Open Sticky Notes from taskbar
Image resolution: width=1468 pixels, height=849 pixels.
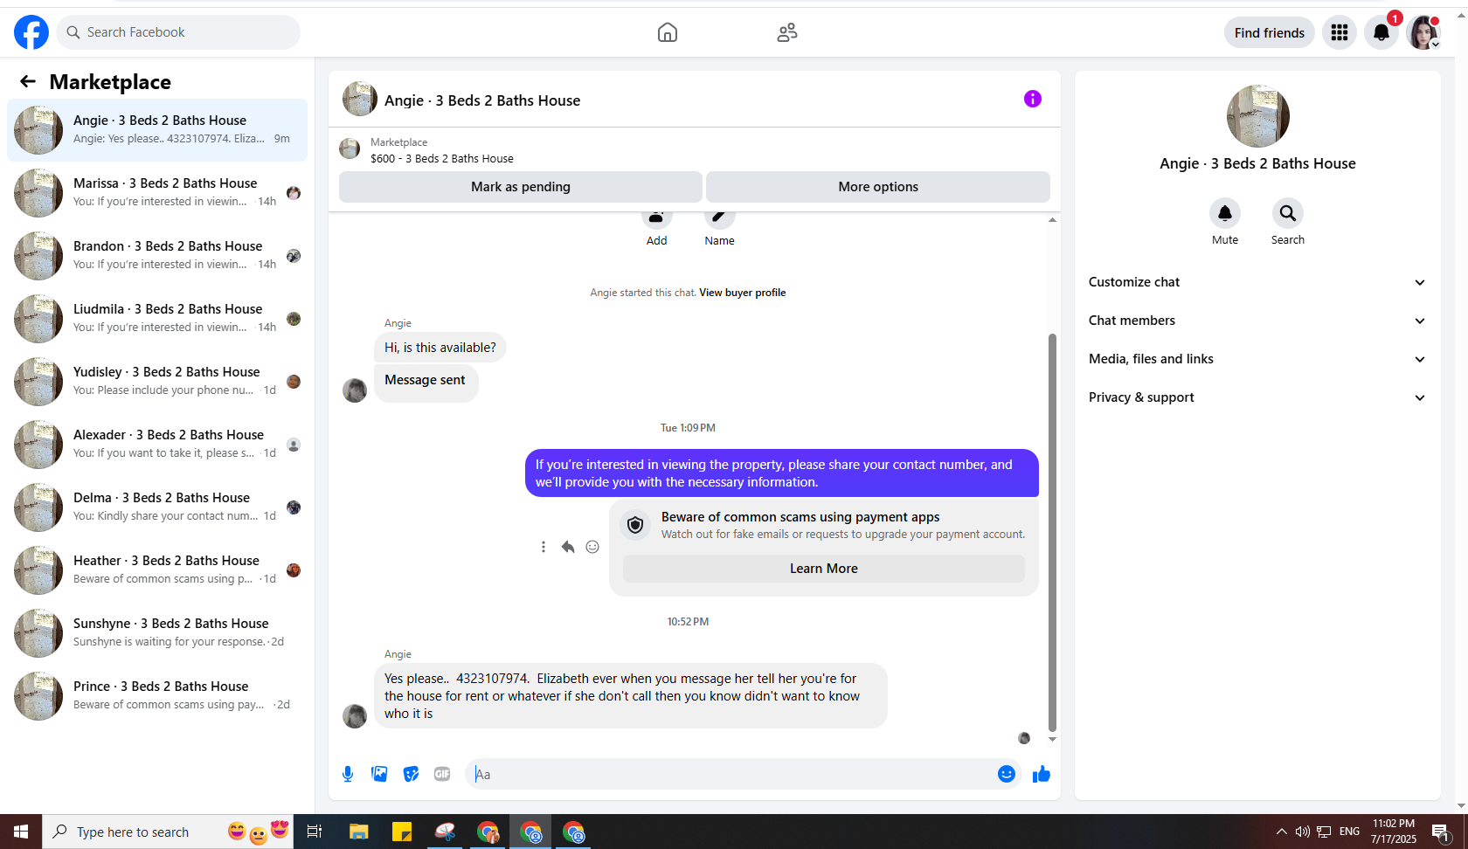[x=402, y=832]
